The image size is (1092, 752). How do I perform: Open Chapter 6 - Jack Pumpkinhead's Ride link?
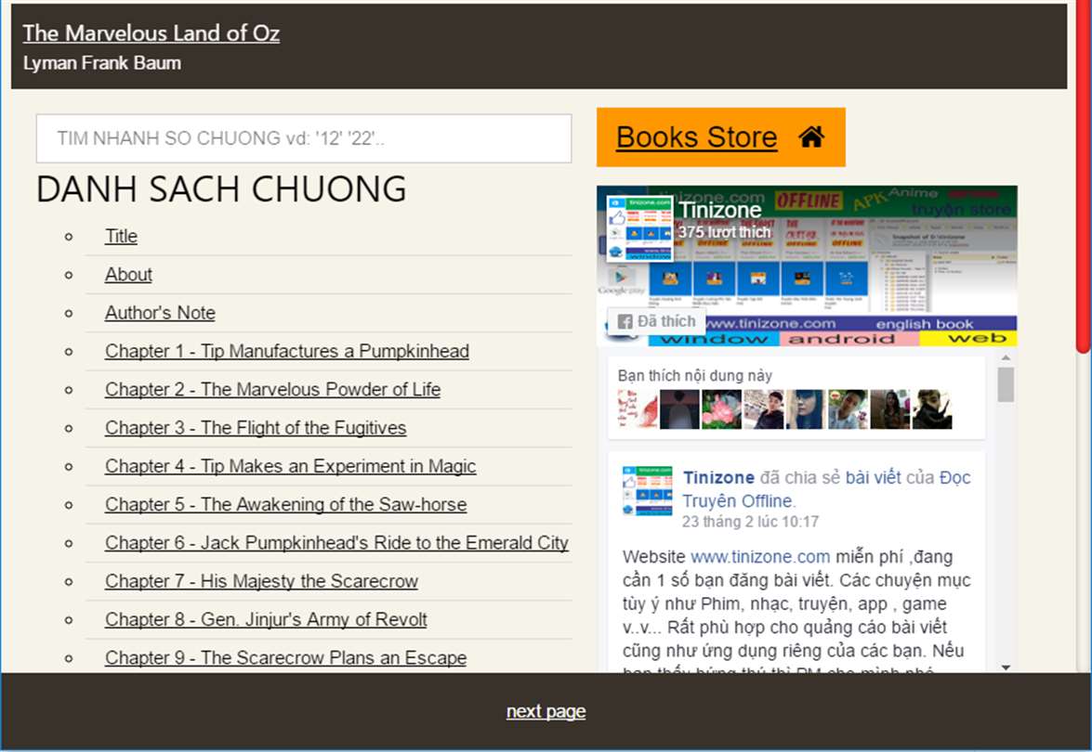coord(337,542)
